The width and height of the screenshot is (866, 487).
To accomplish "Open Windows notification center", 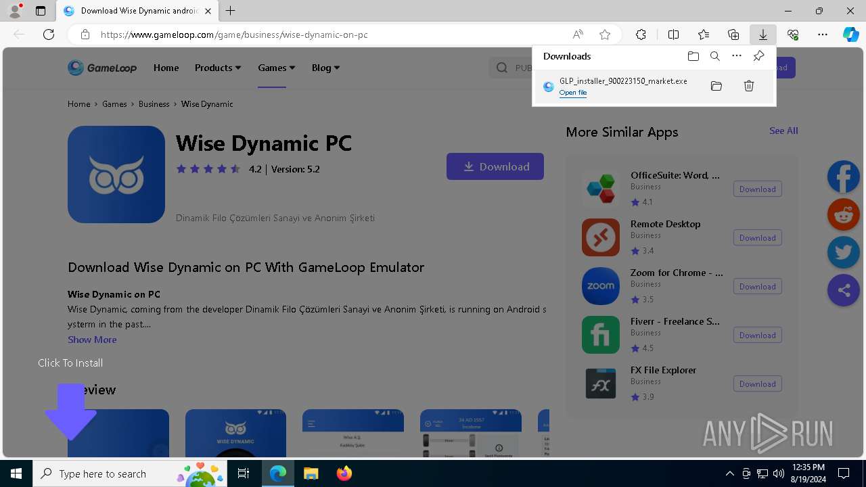I will 844,473.
